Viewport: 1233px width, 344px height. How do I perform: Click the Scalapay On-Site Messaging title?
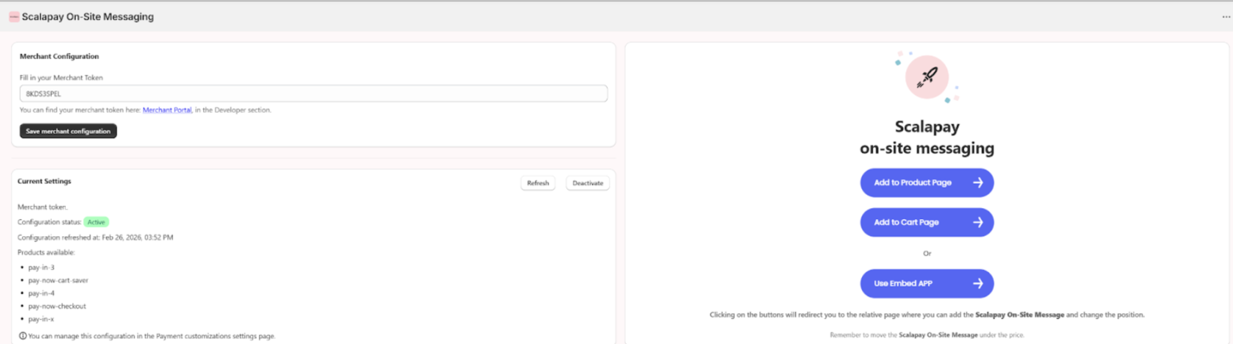point(88,17)
